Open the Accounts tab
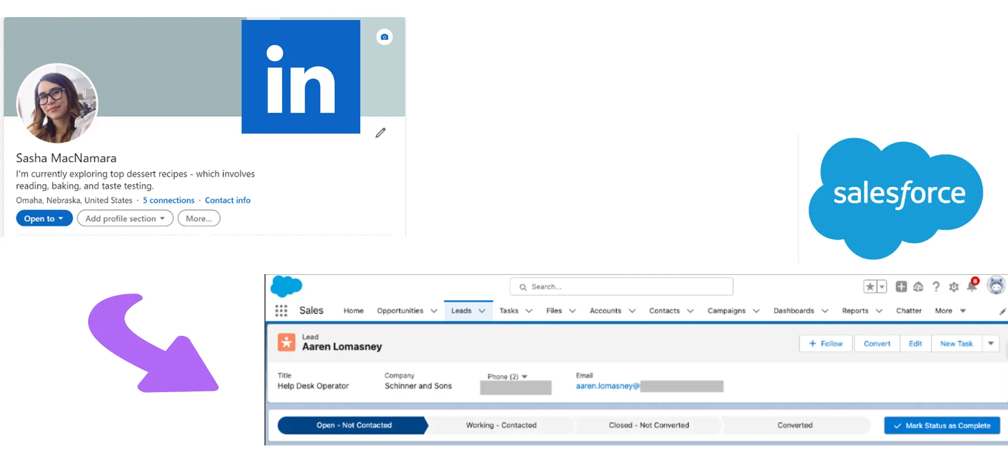This screenshot has height=454, width=1008. click(606, 311)
